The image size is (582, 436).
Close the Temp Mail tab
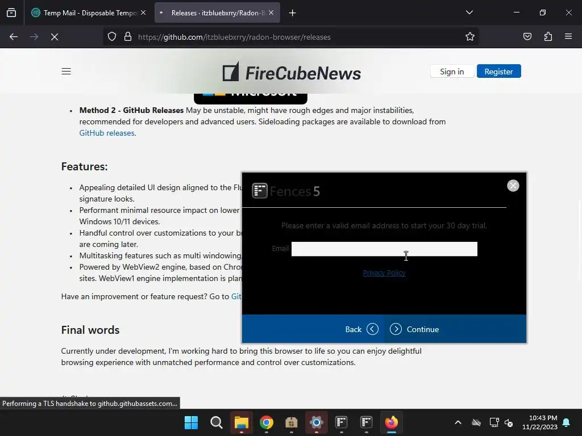143,12
